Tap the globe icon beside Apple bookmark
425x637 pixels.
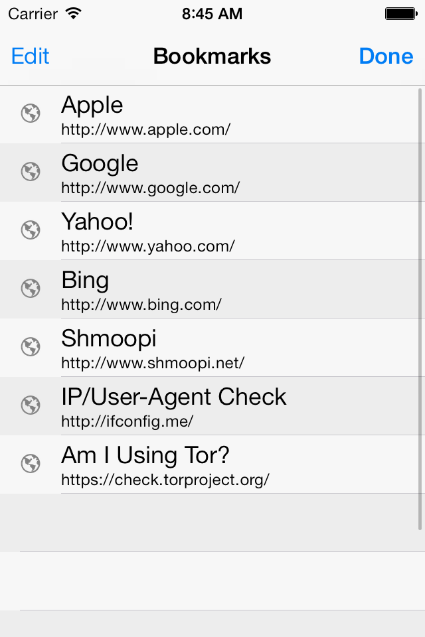(x=31, y=113)
